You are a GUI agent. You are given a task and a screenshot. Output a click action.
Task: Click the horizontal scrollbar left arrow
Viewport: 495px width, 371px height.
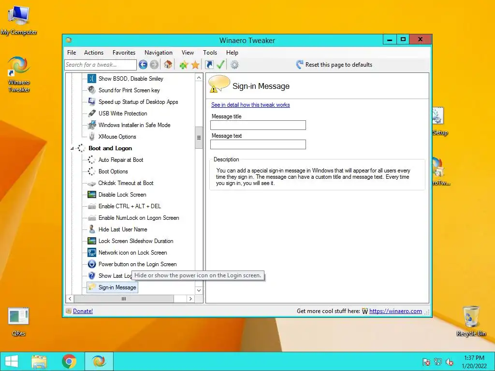click(70, 299)
